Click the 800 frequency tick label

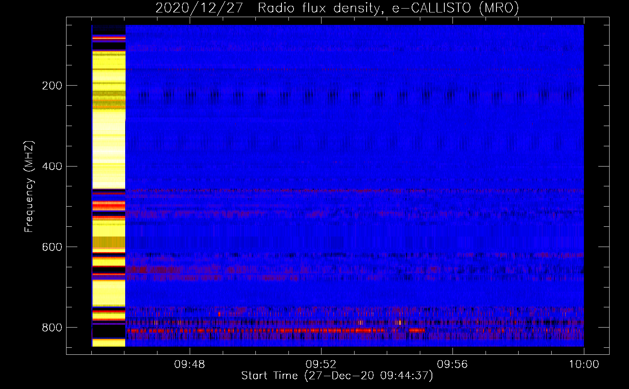(x=52, y=328)
